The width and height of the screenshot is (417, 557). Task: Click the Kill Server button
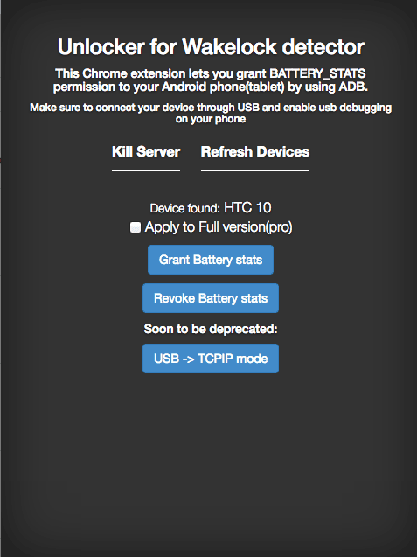tap(146, 152)
